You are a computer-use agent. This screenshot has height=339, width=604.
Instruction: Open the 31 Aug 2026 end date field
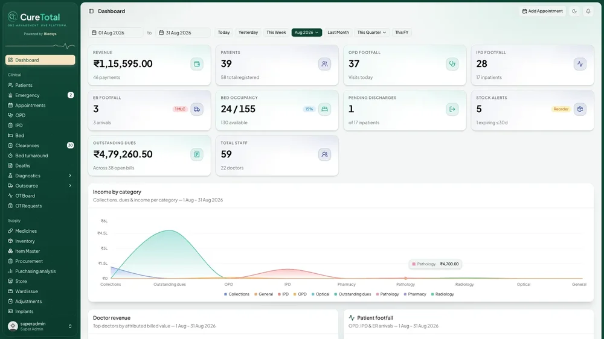[183, 33]
